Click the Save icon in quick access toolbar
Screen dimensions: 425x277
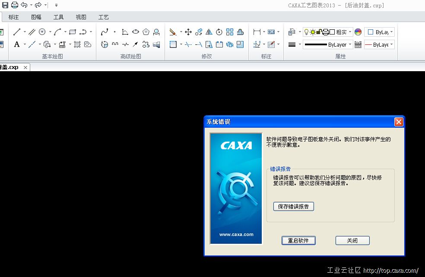coord(5,5)
